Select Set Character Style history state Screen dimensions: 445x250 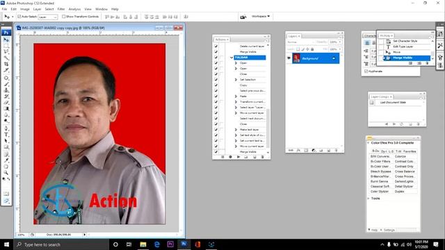(405, 41)
